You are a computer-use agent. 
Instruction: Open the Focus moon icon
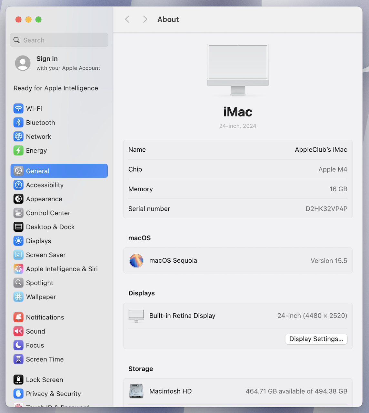click(18, 345)
